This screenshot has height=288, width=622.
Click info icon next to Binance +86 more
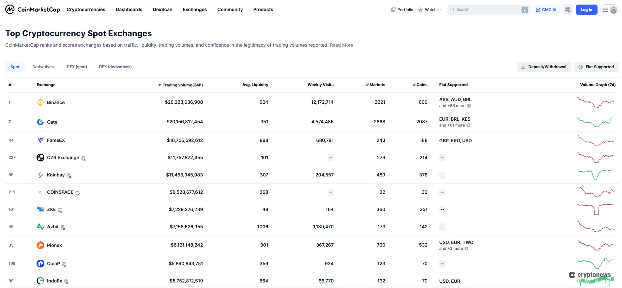coord(469,106)
